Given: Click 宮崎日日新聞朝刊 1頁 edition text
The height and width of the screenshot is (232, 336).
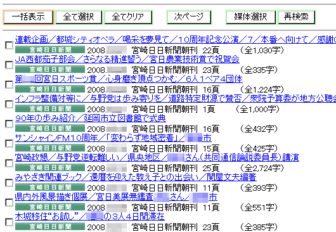Looking at the screenshot, I should click(173, 109).
